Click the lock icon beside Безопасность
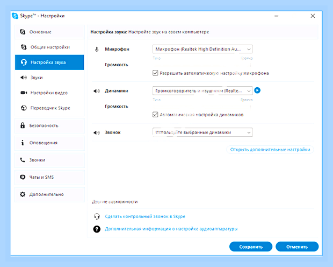The image size is (333, 267). [23, 125]
